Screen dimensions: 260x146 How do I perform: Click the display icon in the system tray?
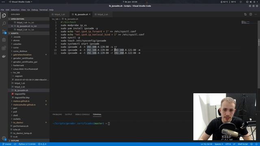pyautogui.click(x=247, y=2)
